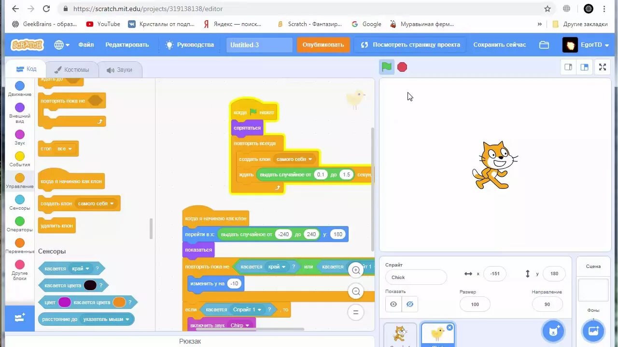The height and width of the screenshot is (347, 618).
Task: Click the Направление value field
Action: tap(547, 304)
